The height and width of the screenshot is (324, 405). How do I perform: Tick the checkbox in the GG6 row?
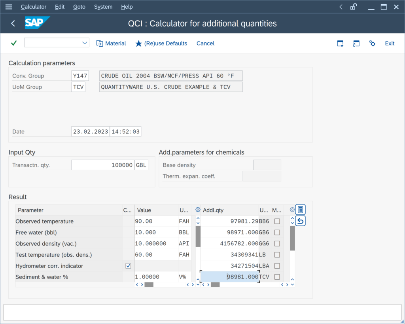pos(277,243)
